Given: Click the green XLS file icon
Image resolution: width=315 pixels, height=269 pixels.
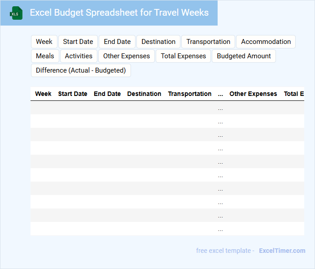Looking at the screenshot, I should coord(16,13).
